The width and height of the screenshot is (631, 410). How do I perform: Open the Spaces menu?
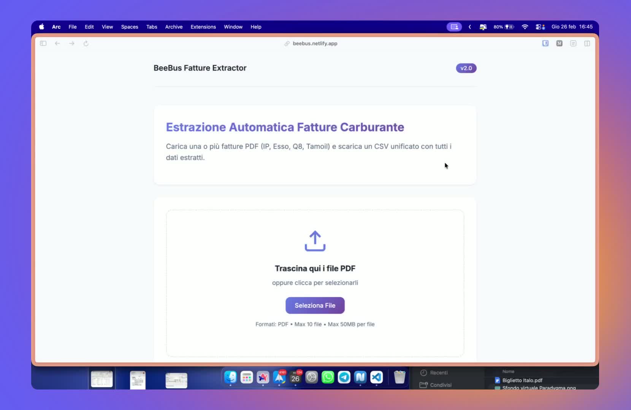[130, 27]
